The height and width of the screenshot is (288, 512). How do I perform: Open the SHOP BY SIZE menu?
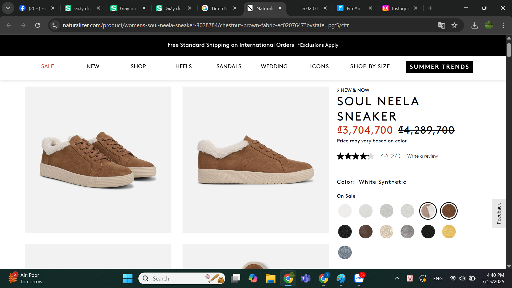tap(370, 66)
